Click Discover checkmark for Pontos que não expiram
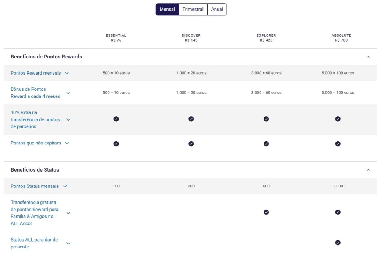 191,144
